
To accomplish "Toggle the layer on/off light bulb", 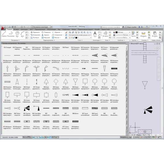I will click(x=70, y=37).
